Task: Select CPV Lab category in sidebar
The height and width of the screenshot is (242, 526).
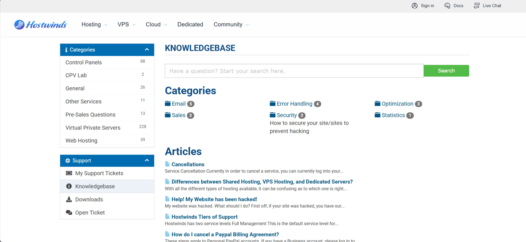Action: tap(107, 75)
